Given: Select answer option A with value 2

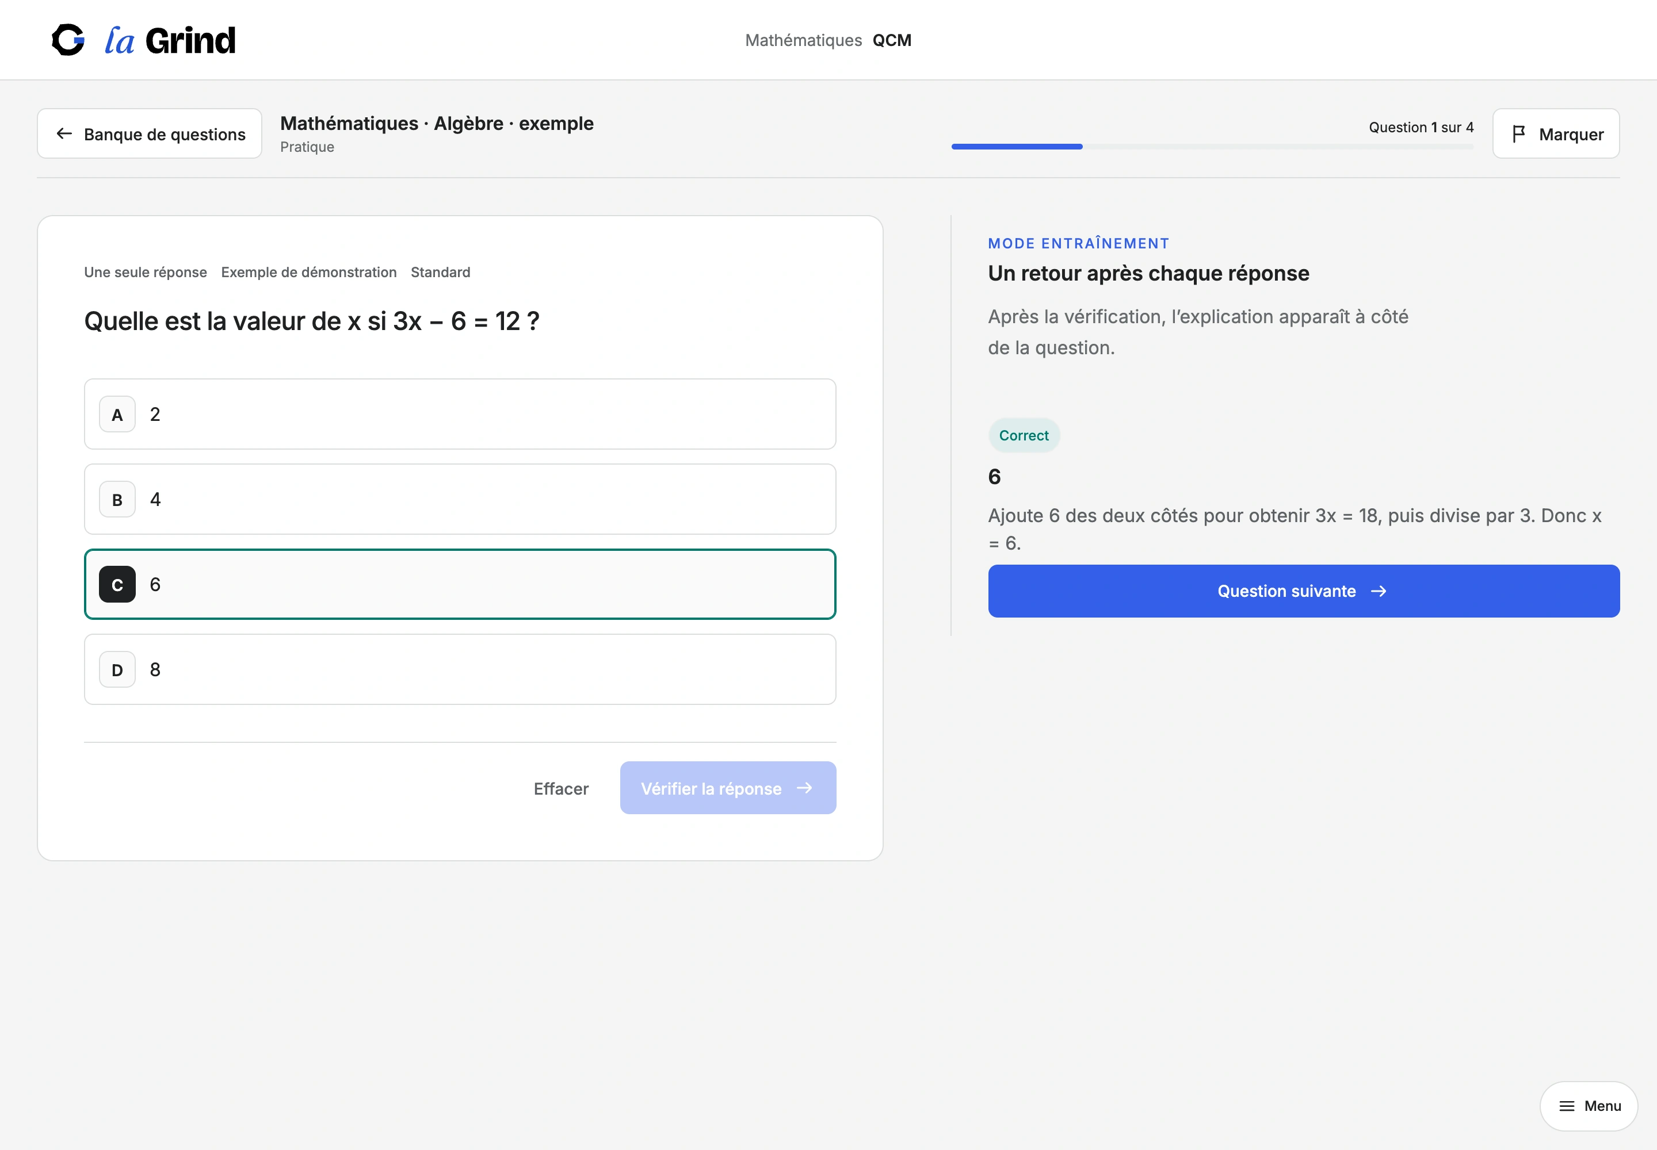Looking at the screenshot, I should [x=460, y=413].
